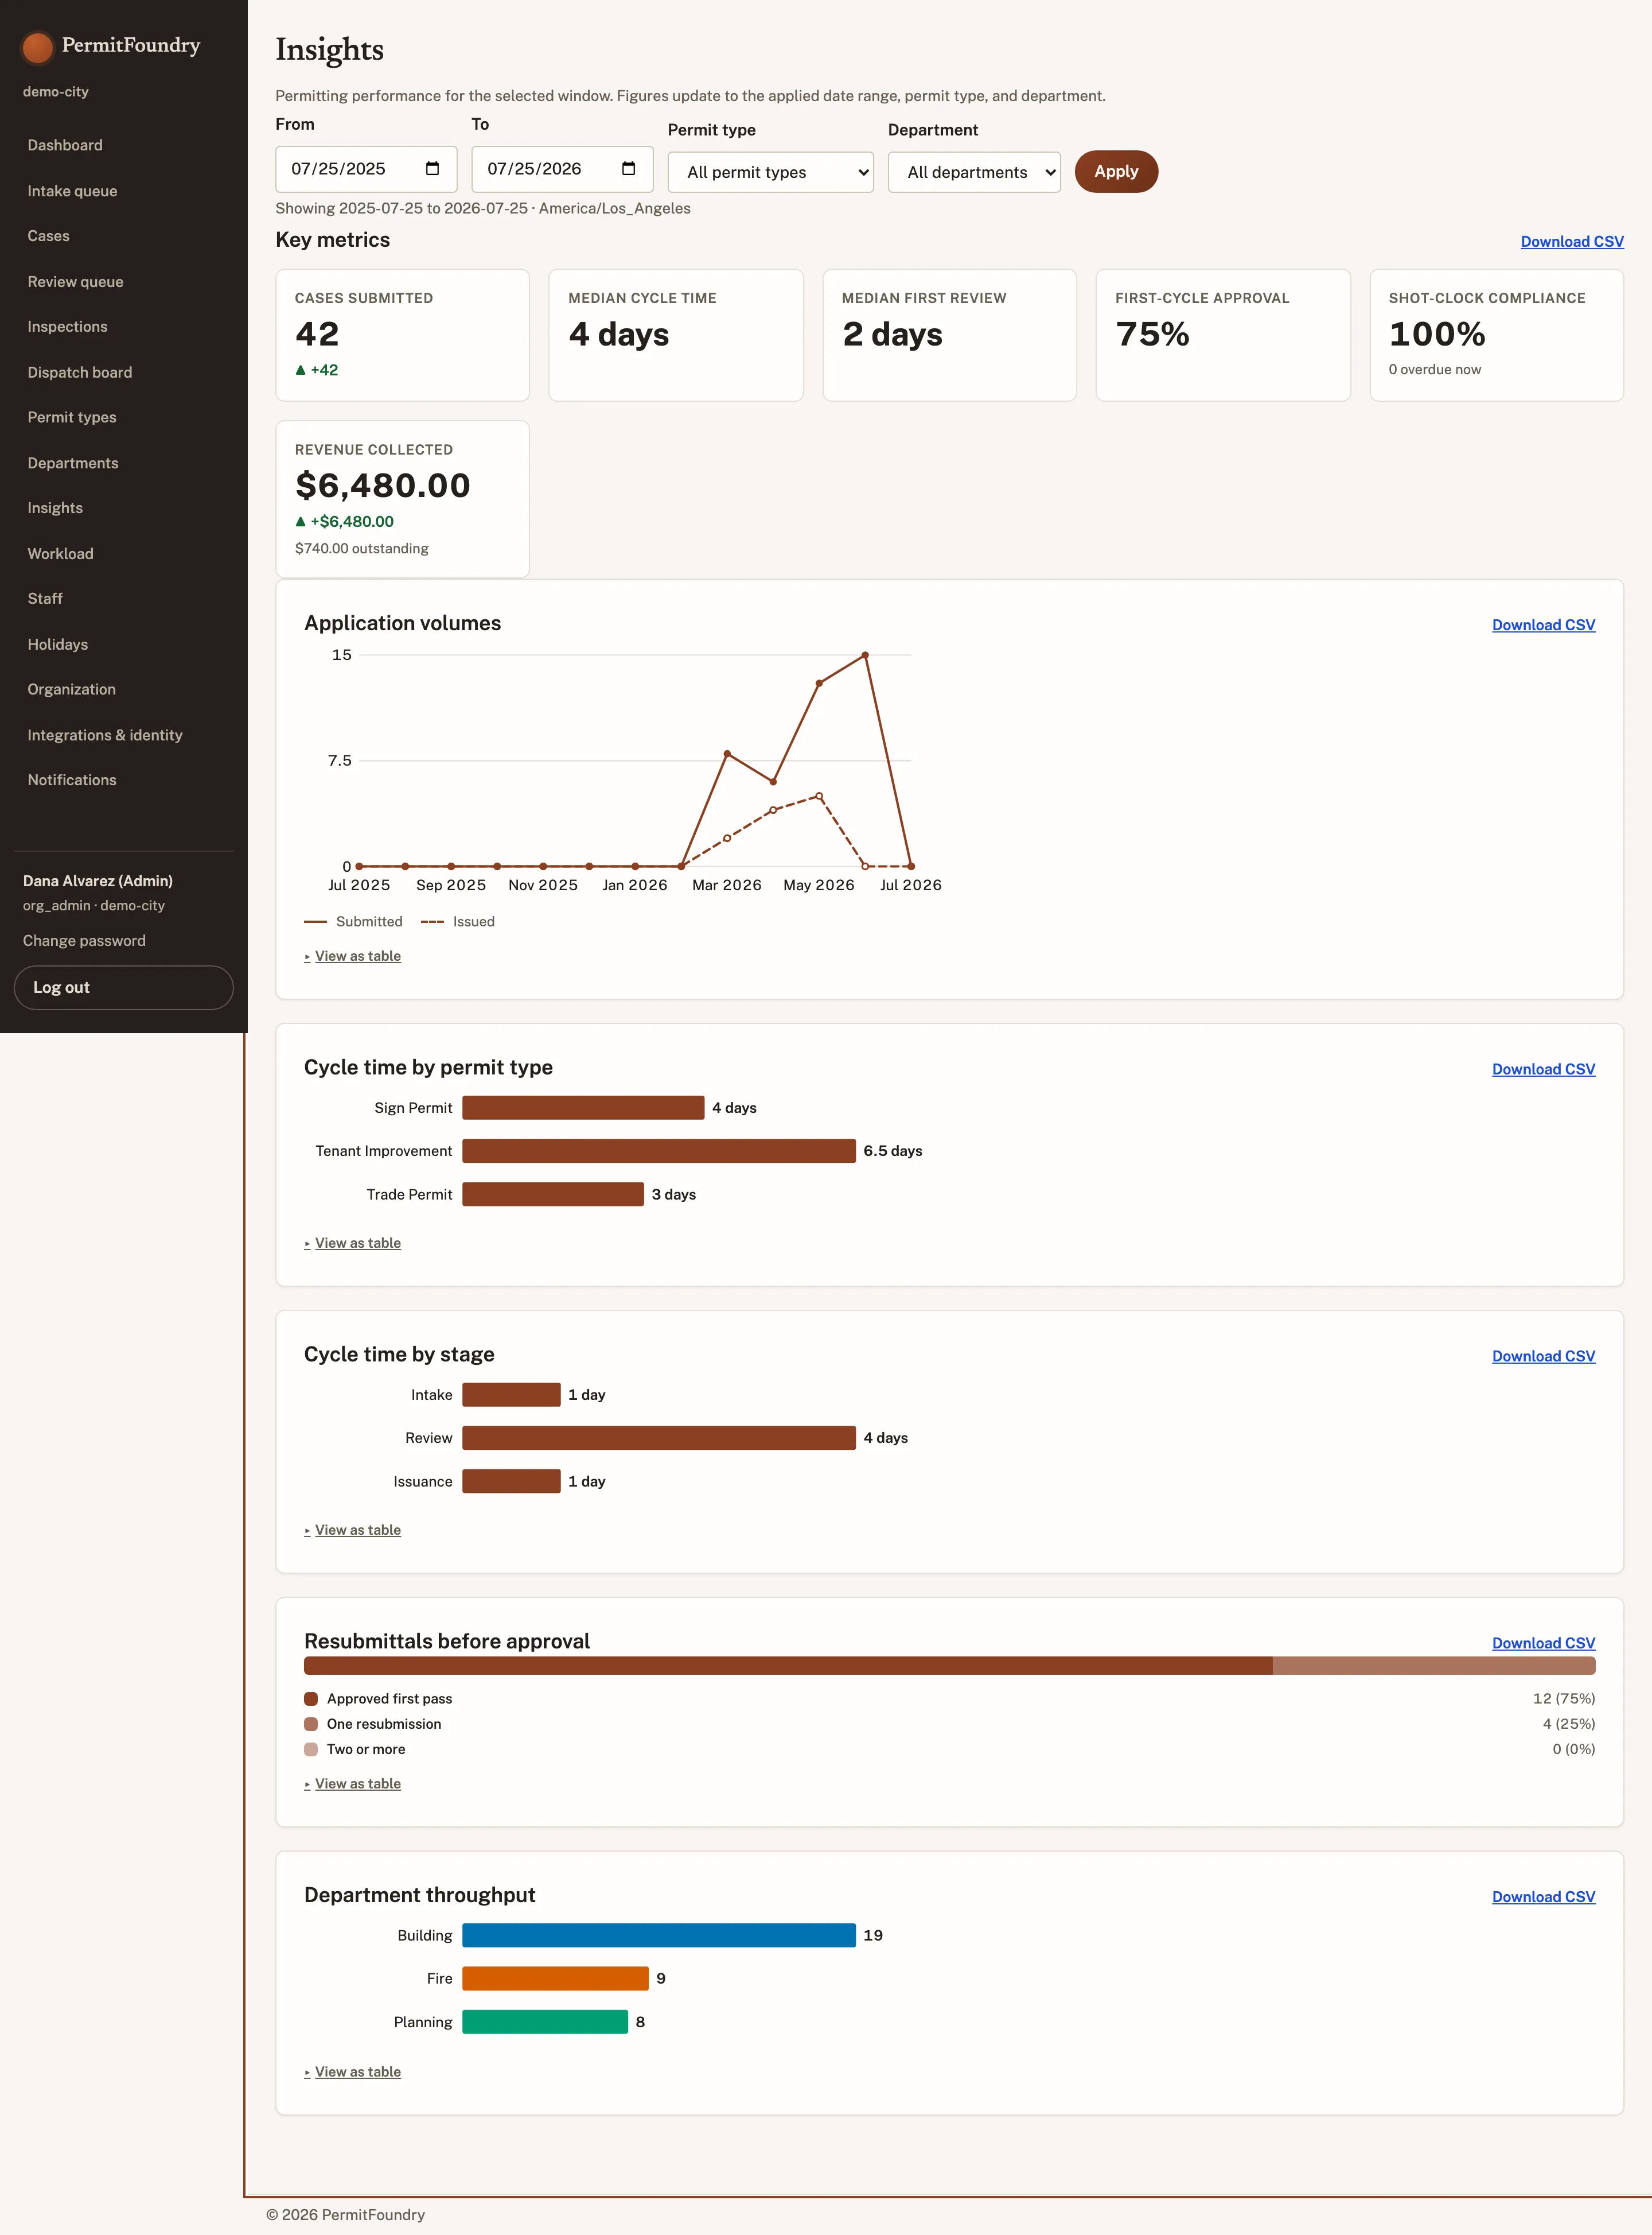Open the Department dropdown
The width and height of the screenshot is (1652, 2235).
pos(974,172)
